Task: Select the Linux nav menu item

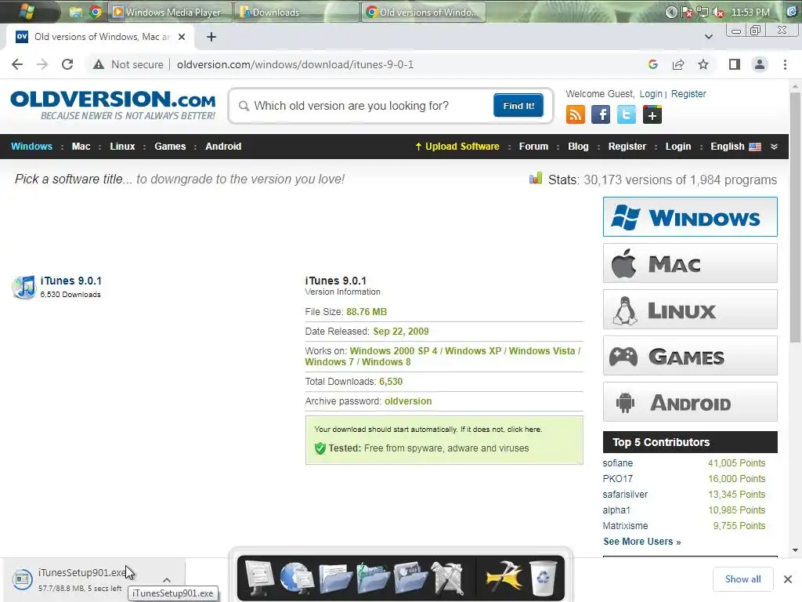Action: tap(122, 147)
